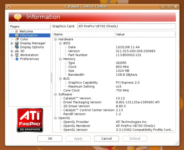The image size is (184, 150).
Task: Select the Driver Packaging Version row
Action: pos(114,102)
